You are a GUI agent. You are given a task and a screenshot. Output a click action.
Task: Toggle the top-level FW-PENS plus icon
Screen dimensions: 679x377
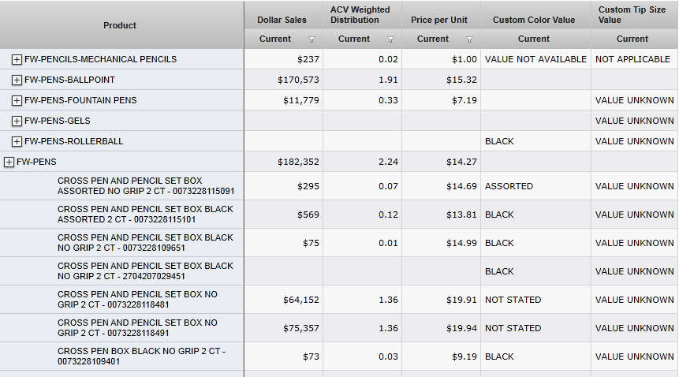click(x=9, y=162)
